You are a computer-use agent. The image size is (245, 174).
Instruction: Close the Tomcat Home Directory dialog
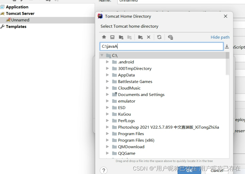tap(226, 16)
